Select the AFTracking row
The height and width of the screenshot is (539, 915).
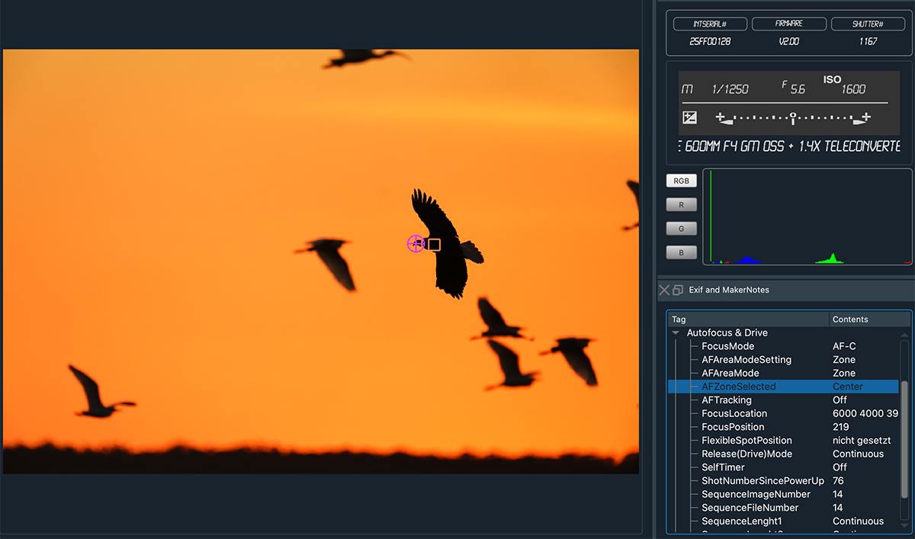pyautogui.click(x=783, y=400)
